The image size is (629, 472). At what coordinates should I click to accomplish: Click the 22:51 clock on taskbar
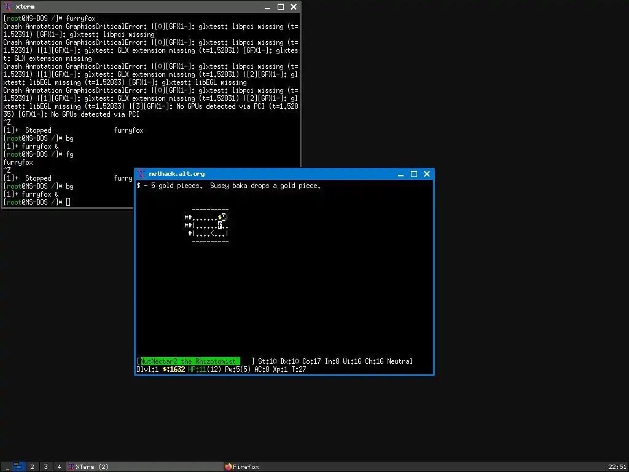pos(617,467)
